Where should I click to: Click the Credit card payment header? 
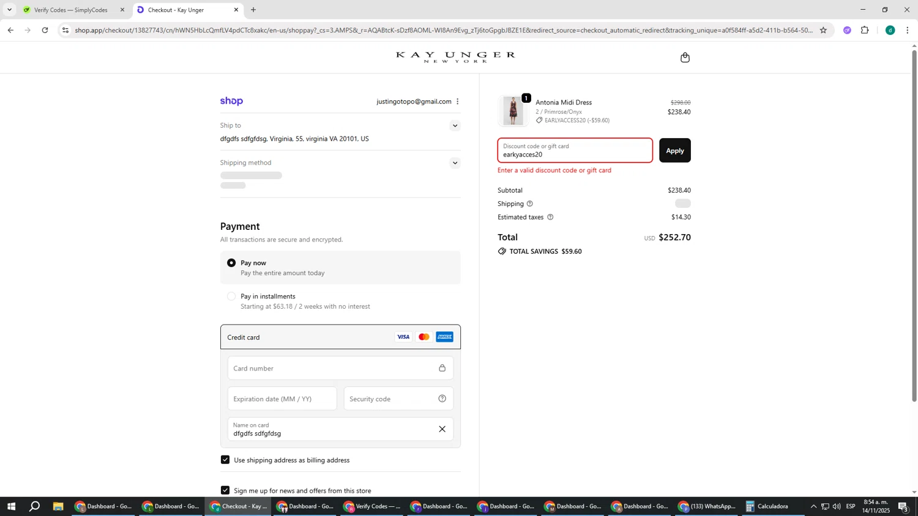tap(340, 337)
